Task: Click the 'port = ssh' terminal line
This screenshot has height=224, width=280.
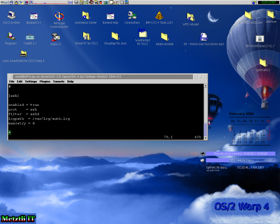Action: (x=23, y=110)
